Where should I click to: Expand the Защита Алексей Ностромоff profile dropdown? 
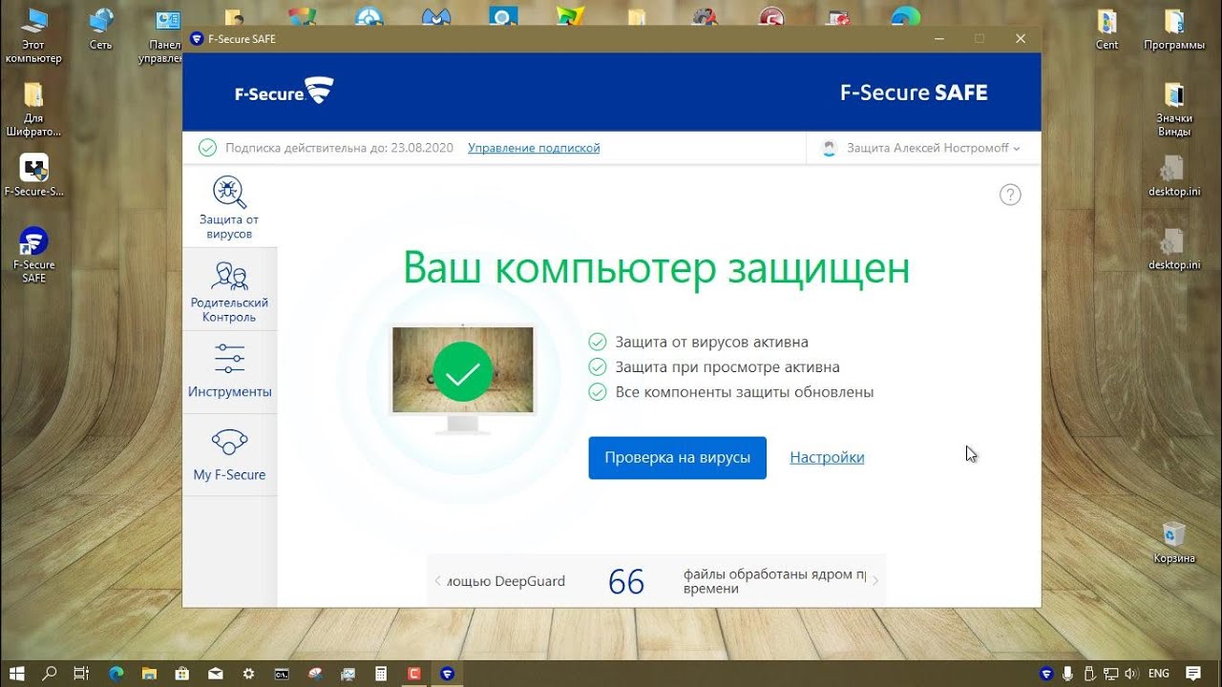pos(922,148)
